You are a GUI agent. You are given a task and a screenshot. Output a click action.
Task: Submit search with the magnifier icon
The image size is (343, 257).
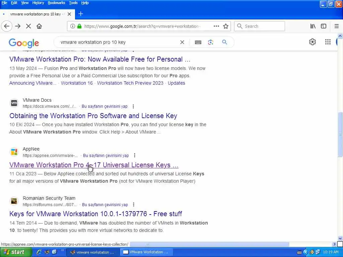click(224, 42)
